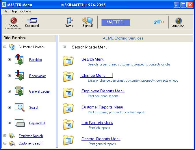Click 'Print customer, prospect or contact reports' text
Screen dimensions: 195x150
coord(117,112)
